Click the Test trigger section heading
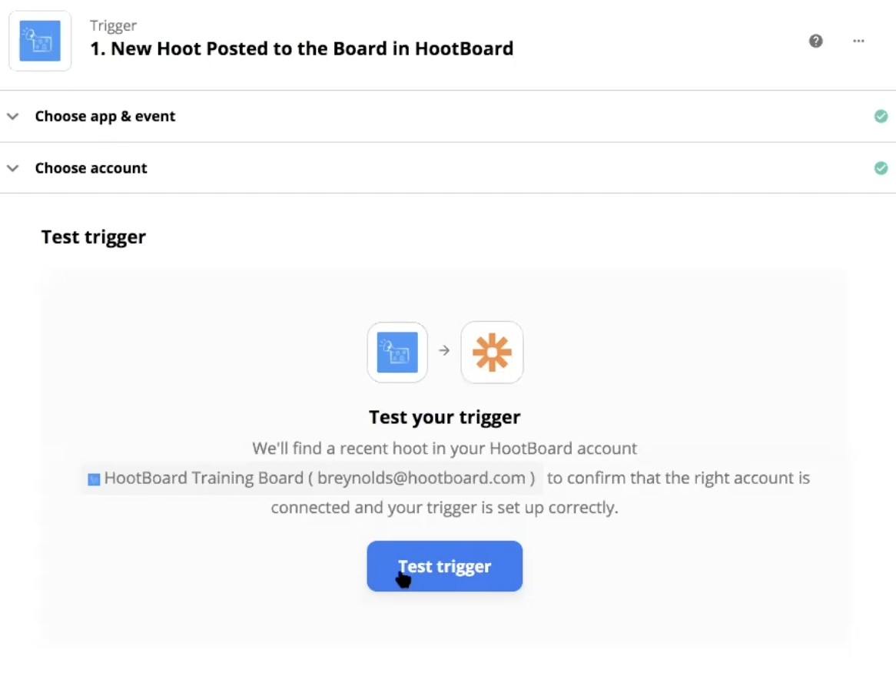Screen dimensions: 896x679 point(94,237)
